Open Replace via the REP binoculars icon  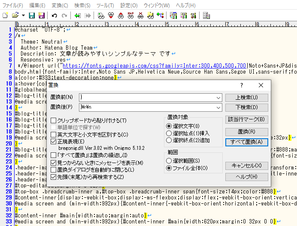coord(130,15)
